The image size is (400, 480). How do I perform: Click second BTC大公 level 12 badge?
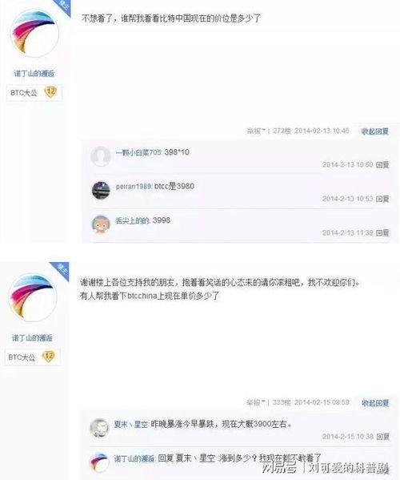tap(32, 357)
